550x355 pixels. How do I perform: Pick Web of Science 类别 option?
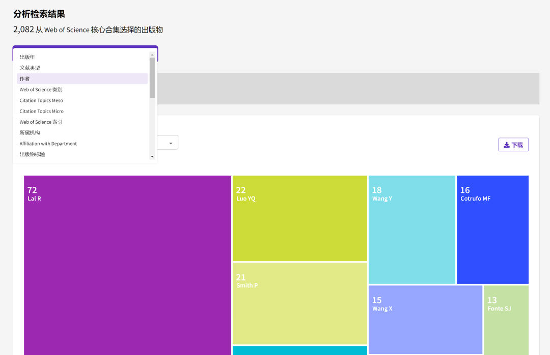41,90
